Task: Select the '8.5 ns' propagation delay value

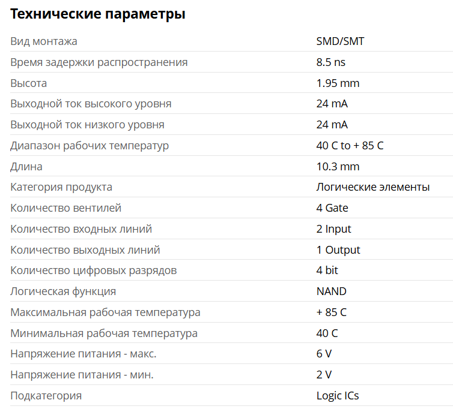Action: pos(331,62)
